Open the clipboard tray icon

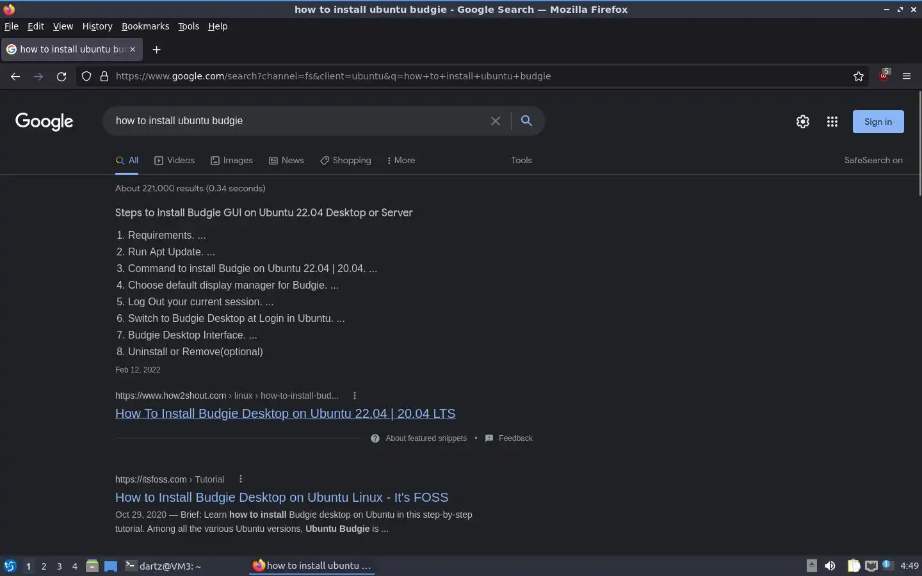click(853, 566)
